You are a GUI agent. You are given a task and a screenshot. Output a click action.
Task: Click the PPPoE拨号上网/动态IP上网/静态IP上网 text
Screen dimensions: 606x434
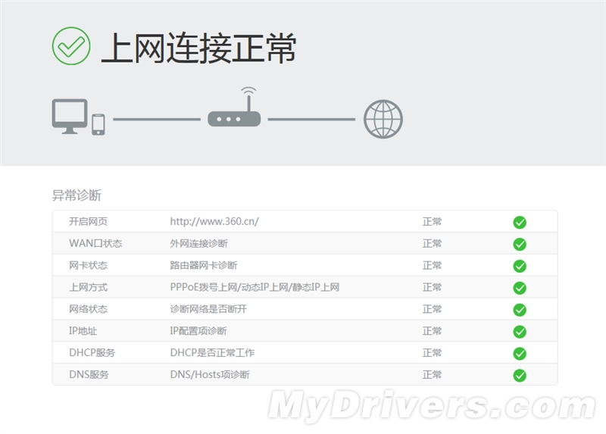255,288
